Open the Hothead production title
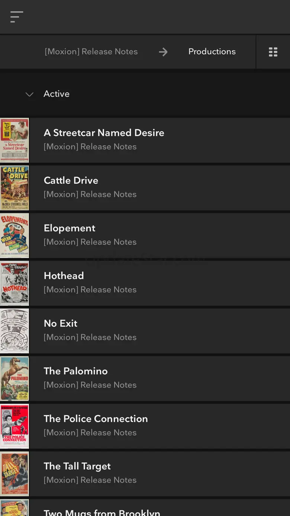Image resolution: width=290 pixels, height=516 pixels. coord(64,276)
